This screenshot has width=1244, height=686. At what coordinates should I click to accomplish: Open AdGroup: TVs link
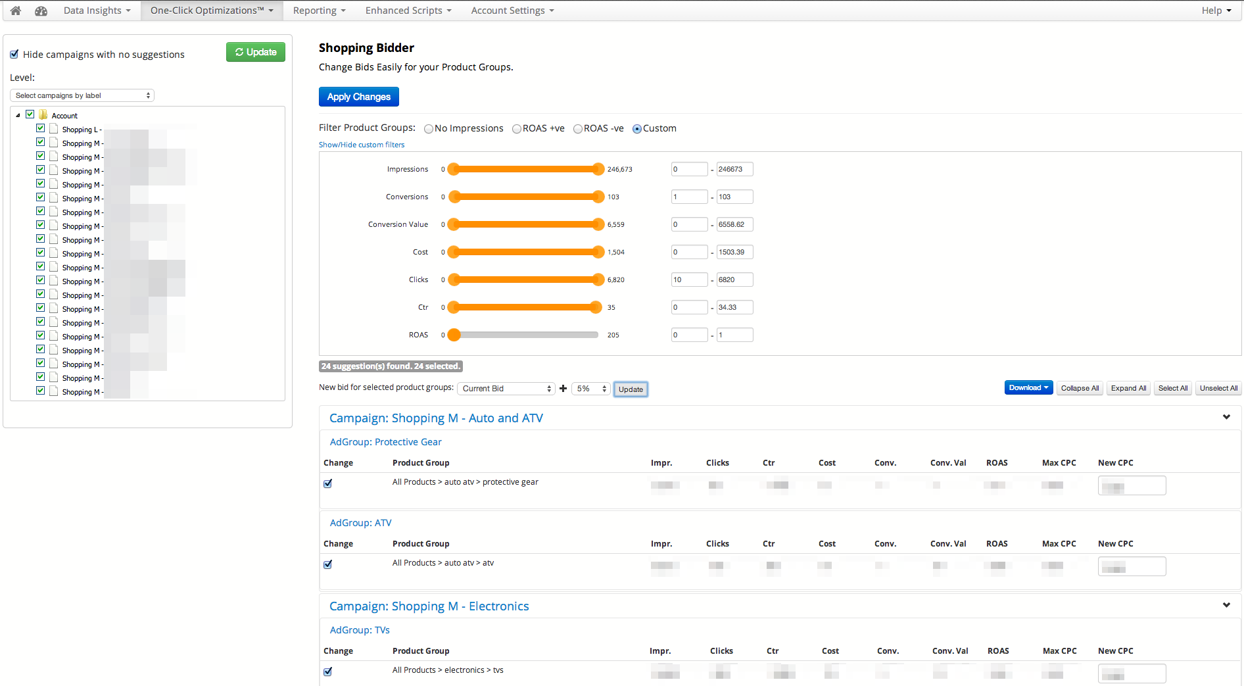pos(360,630)
